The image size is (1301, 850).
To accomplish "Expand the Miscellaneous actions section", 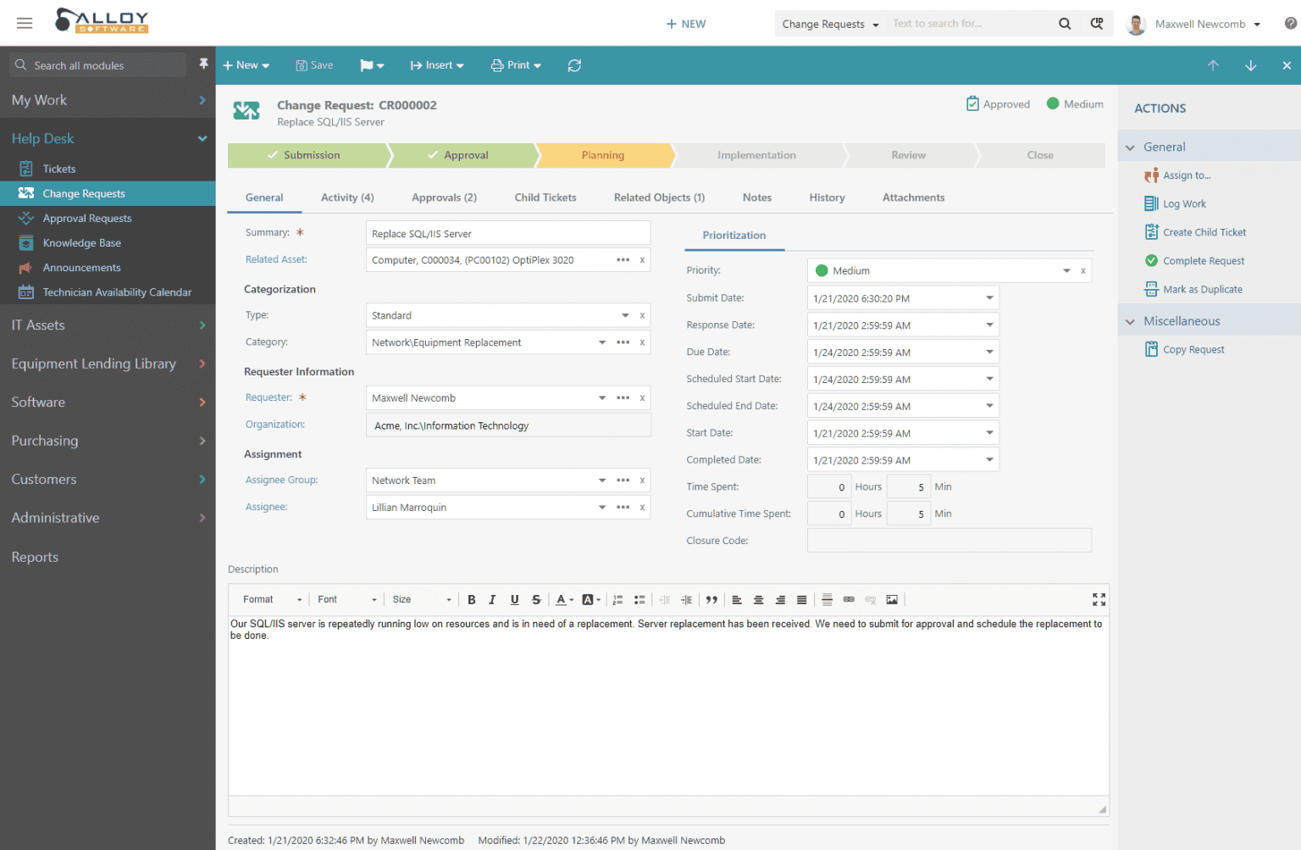I will (1182, 320).
